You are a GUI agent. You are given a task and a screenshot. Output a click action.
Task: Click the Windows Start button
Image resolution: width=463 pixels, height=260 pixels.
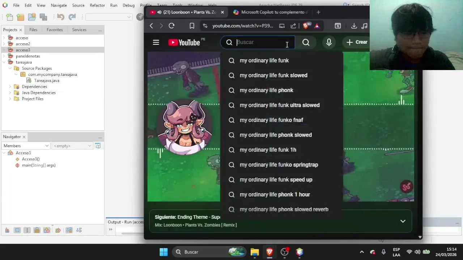(x=163, y=252)
